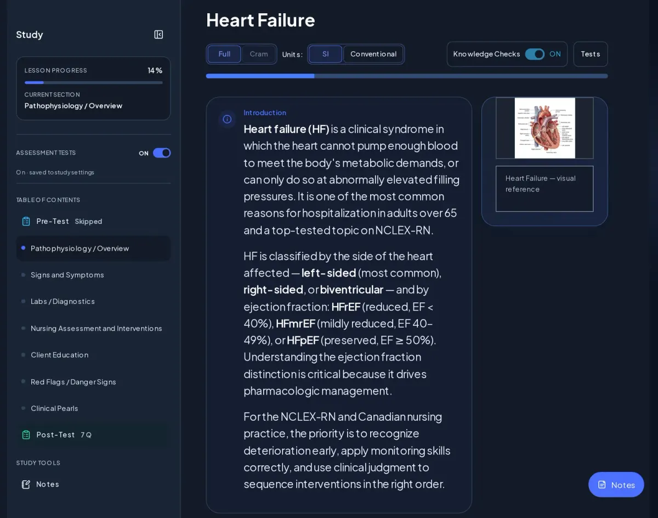The height and width of the screenshot is (518, 658).
Task: Click the lesson progress bar in sidebar
Action: [94, 83]
